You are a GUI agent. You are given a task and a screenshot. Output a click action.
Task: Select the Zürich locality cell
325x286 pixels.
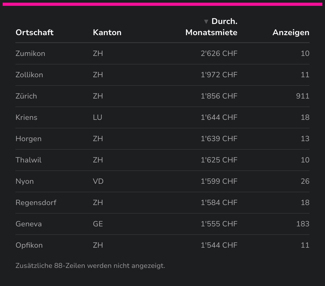coord(26,96)
